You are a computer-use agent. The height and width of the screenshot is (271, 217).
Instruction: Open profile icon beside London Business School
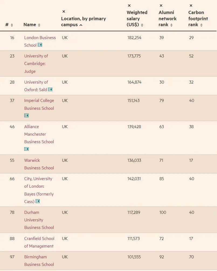pos(40,45)
